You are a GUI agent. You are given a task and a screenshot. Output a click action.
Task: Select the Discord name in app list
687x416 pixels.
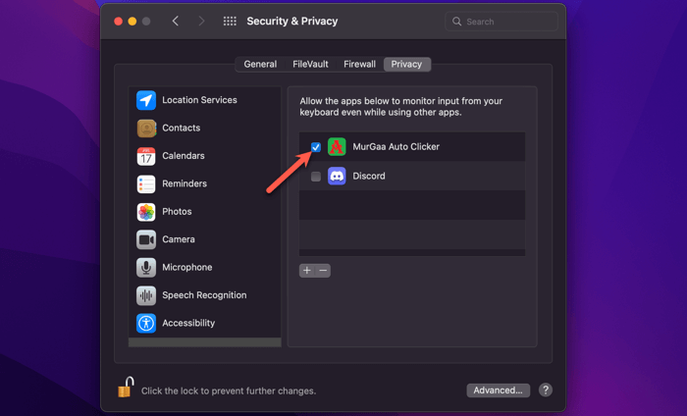pos(369,176)
